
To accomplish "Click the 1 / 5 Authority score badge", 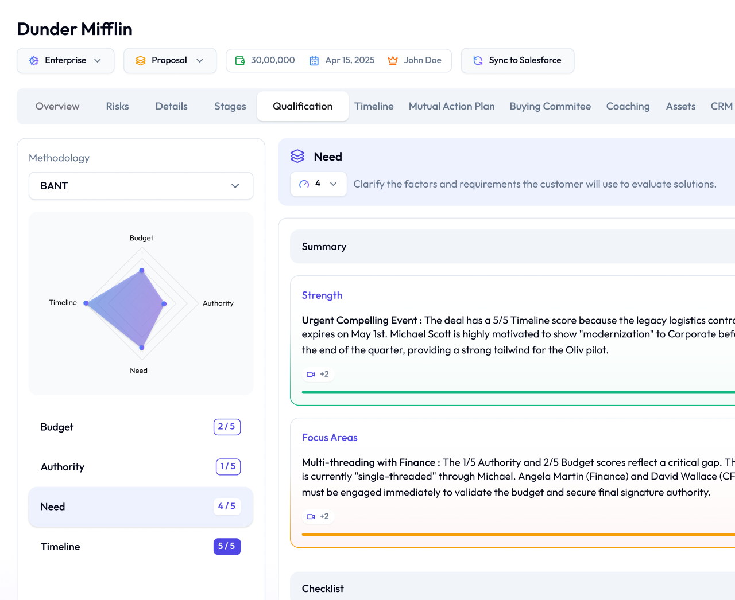I will click(229, 466).
